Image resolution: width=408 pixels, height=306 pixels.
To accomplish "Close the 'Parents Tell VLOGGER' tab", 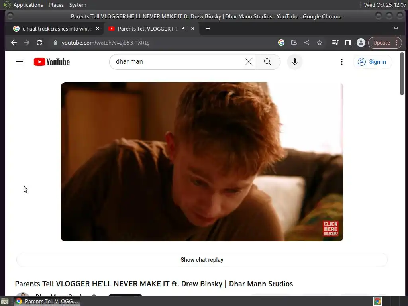I will (193, 29).
